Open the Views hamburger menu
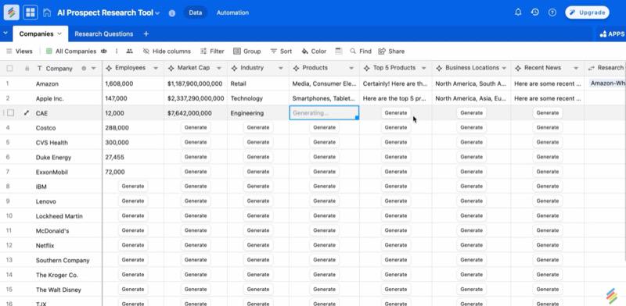 pyautogui.click(x=19, y=52)
